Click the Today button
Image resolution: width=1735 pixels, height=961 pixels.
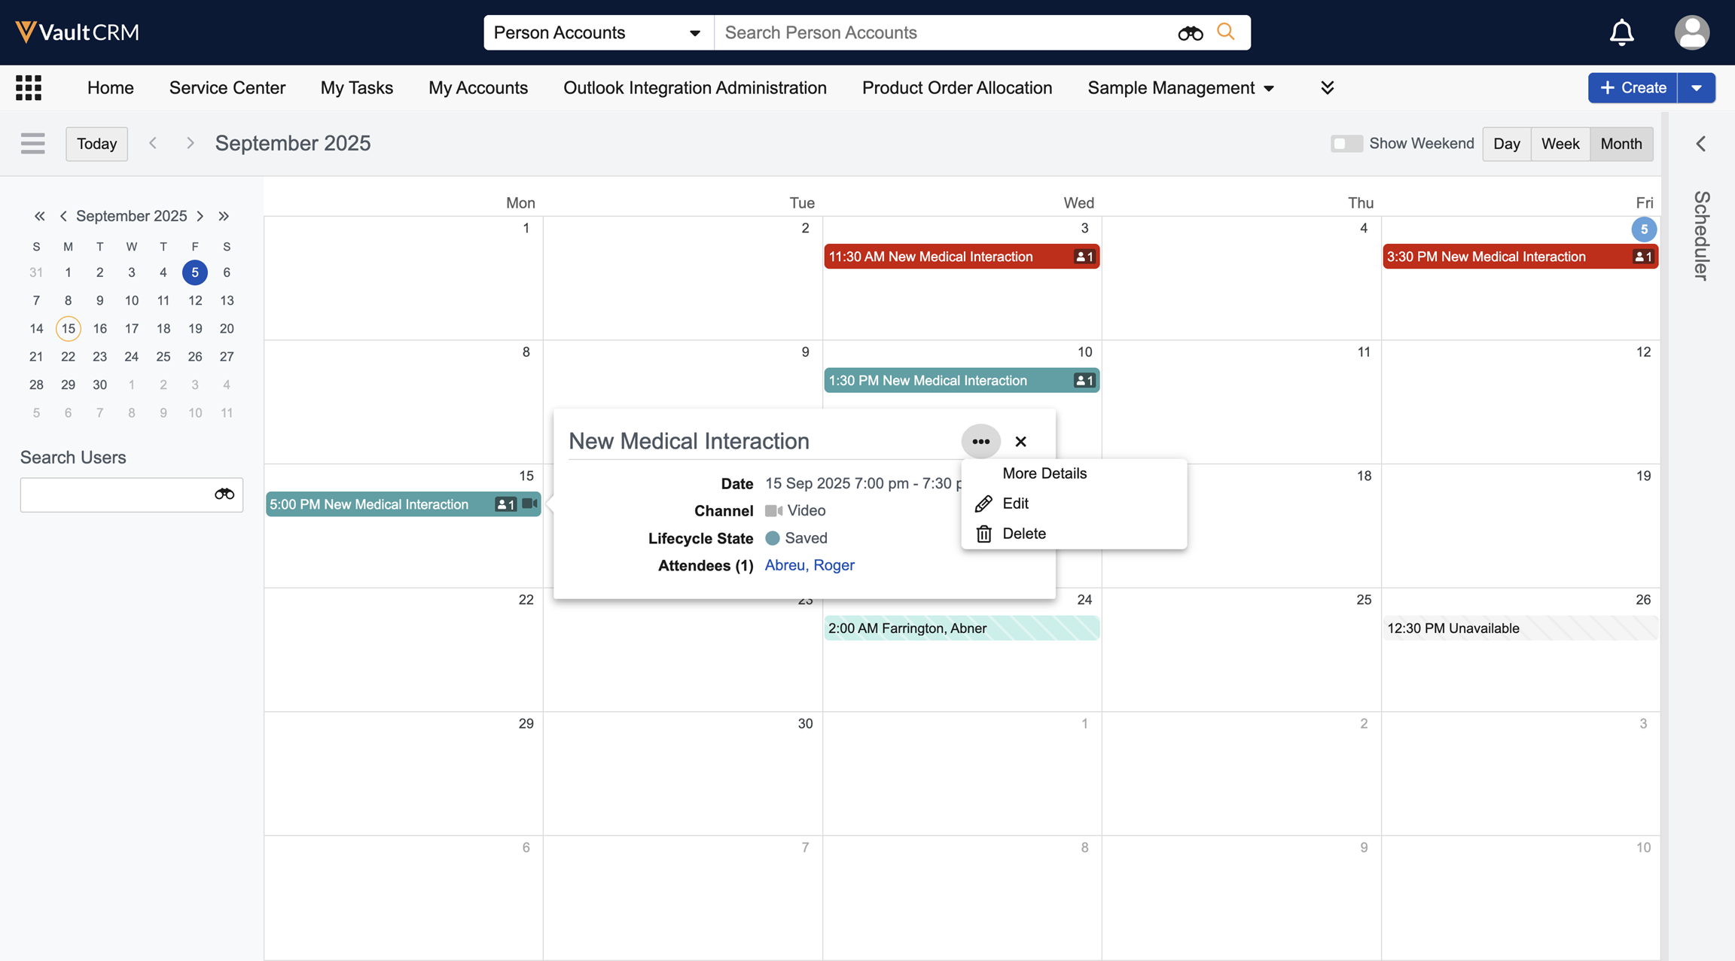pos(96,143)
